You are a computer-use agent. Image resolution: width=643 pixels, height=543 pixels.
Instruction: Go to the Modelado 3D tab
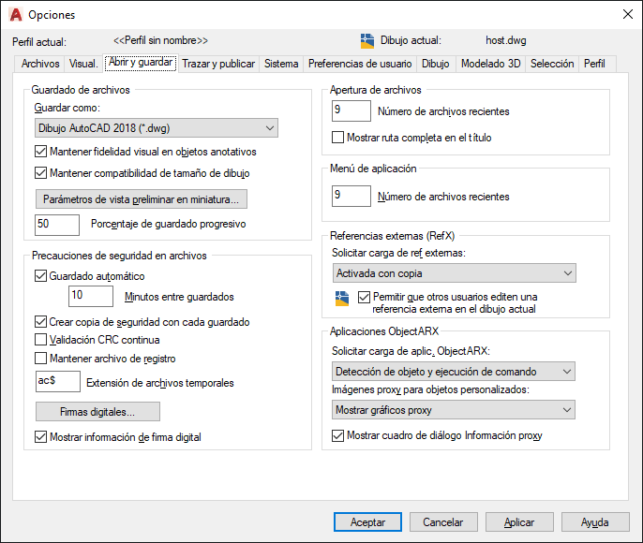(490, 64)
